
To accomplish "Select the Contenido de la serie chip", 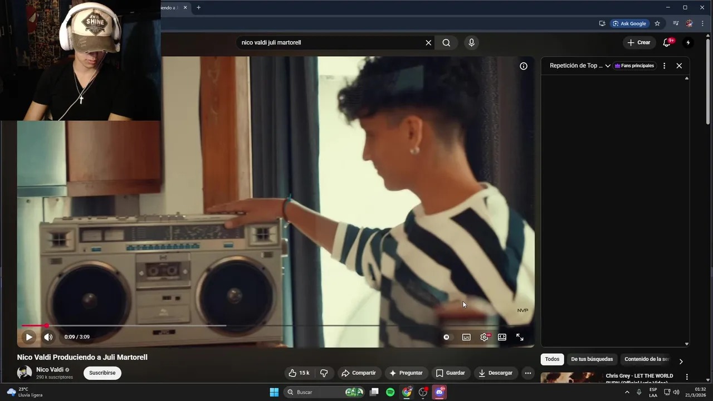I will pyautogui.click(x=647, y=359).
